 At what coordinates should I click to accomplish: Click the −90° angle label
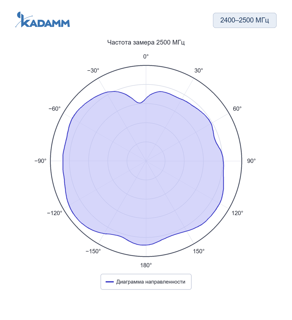[40, 161]
